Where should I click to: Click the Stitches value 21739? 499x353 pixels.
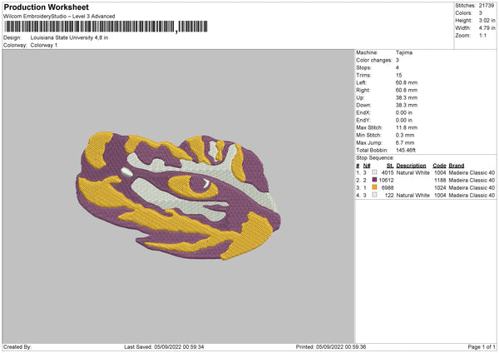pos(487,6)
